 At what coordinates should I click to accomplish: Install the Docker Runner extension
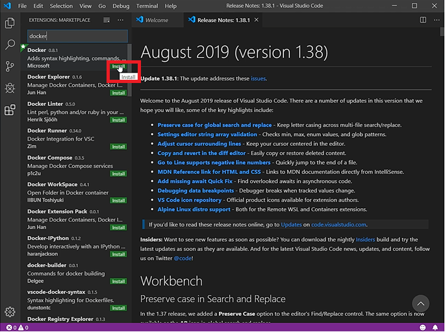(118, 147)
